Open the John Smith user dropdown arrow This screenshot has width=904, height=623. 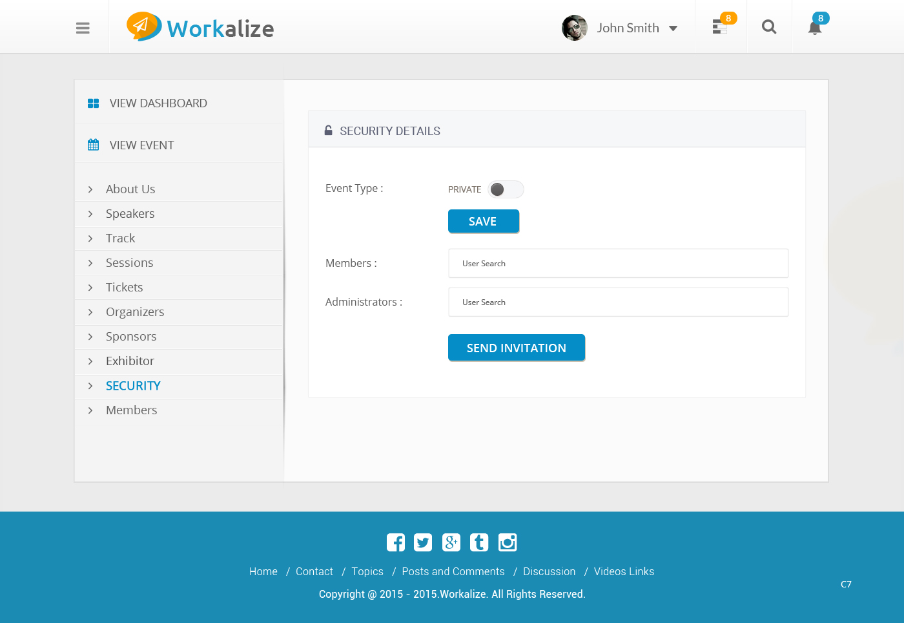pyautogui.click(x=673, y=28)
